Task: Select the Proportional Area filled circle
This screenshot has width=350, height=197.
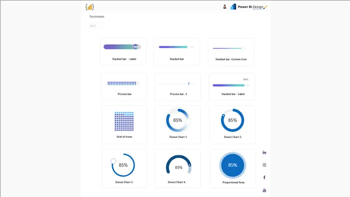Action: point(232,165)
